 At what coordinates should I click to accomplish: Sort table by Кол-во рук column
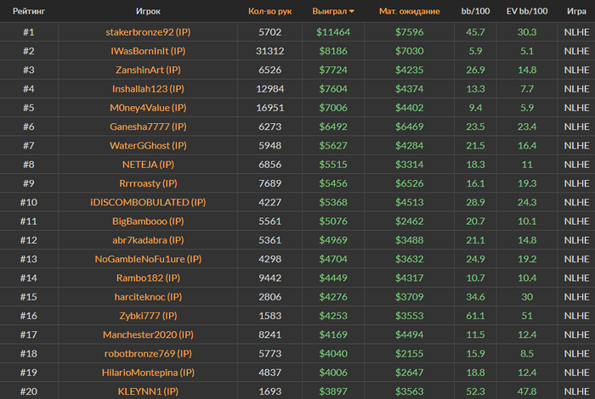point(269,12)
